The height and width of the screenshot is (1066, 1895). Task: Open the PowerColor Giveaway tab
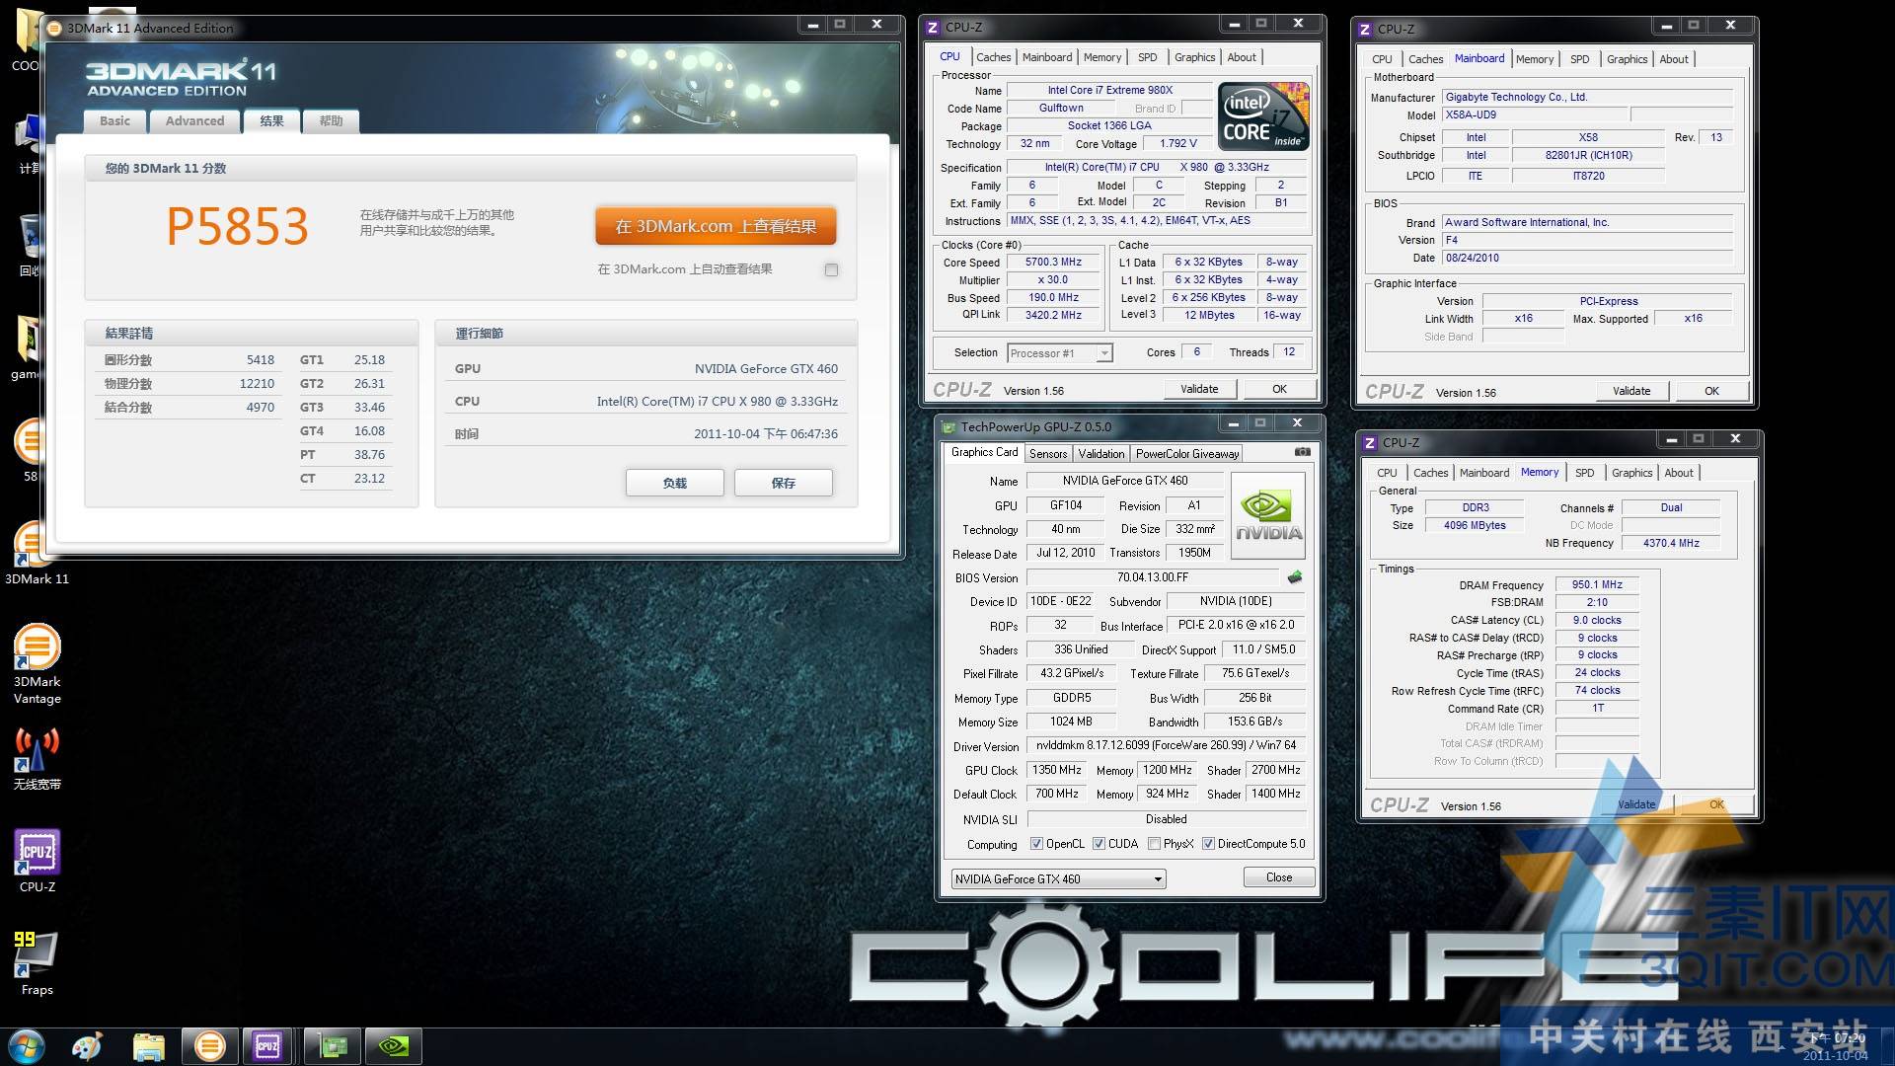click(1186, 454)
